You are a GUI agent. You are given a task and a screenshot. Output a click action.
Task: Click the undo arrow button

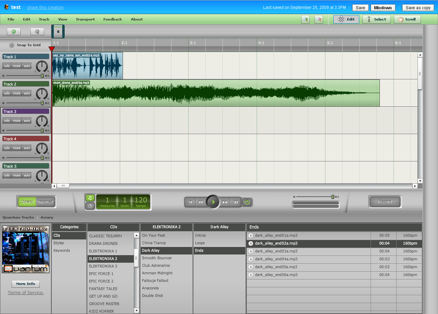14,32
